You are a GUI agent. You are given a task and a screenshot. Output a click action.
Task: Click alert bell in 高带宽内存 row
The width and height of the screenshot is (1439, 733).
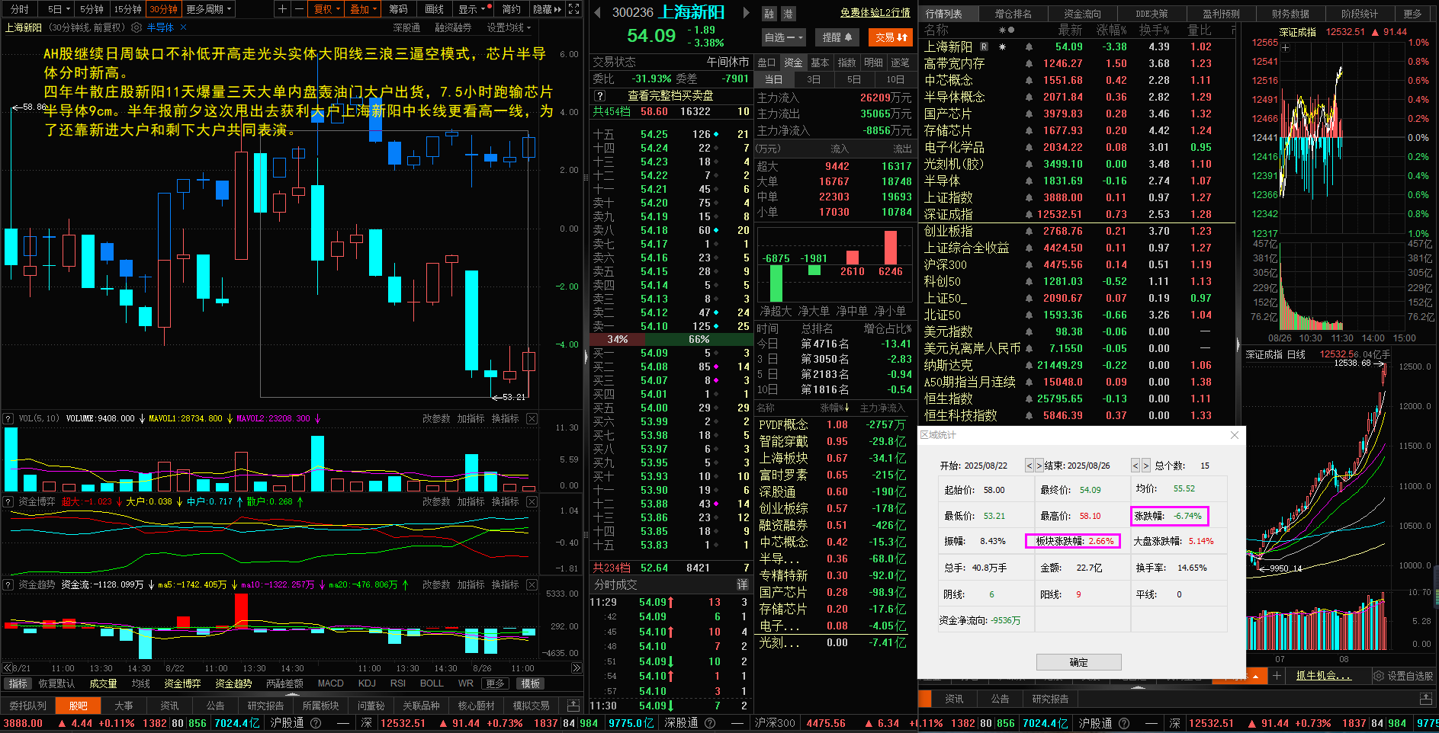pyautogui.click(x=1029, y=63)
